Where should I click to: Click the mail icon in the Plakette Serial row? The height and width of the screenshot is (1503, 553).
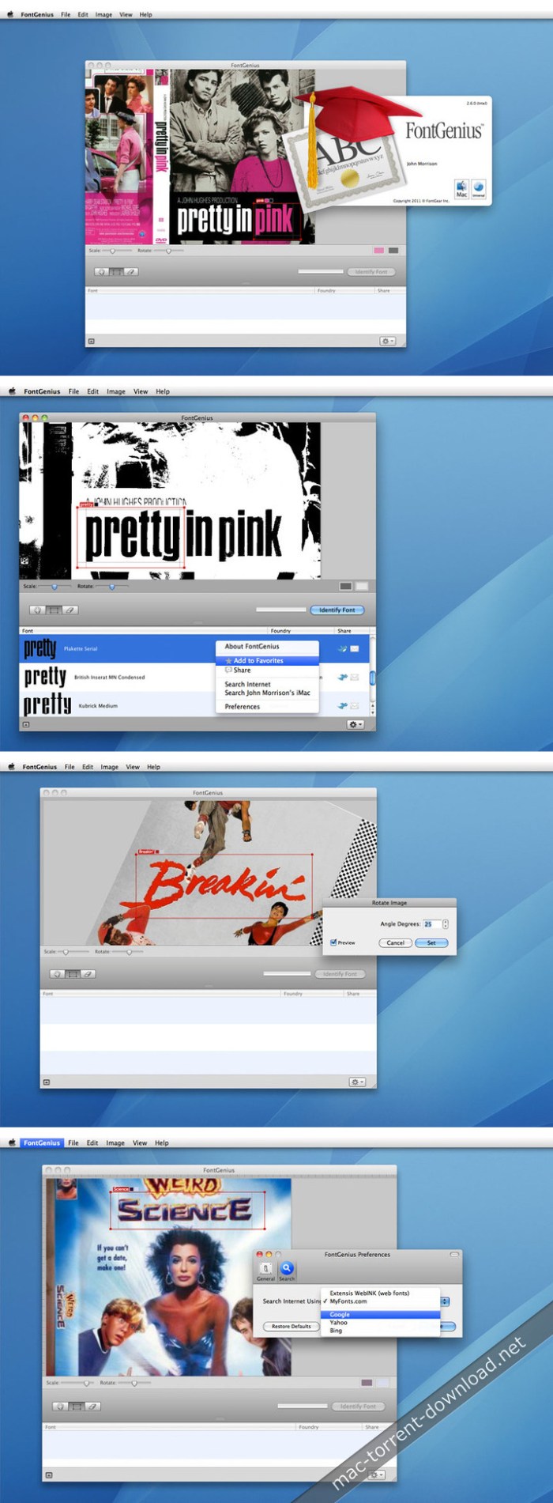[x=355, y=648]
